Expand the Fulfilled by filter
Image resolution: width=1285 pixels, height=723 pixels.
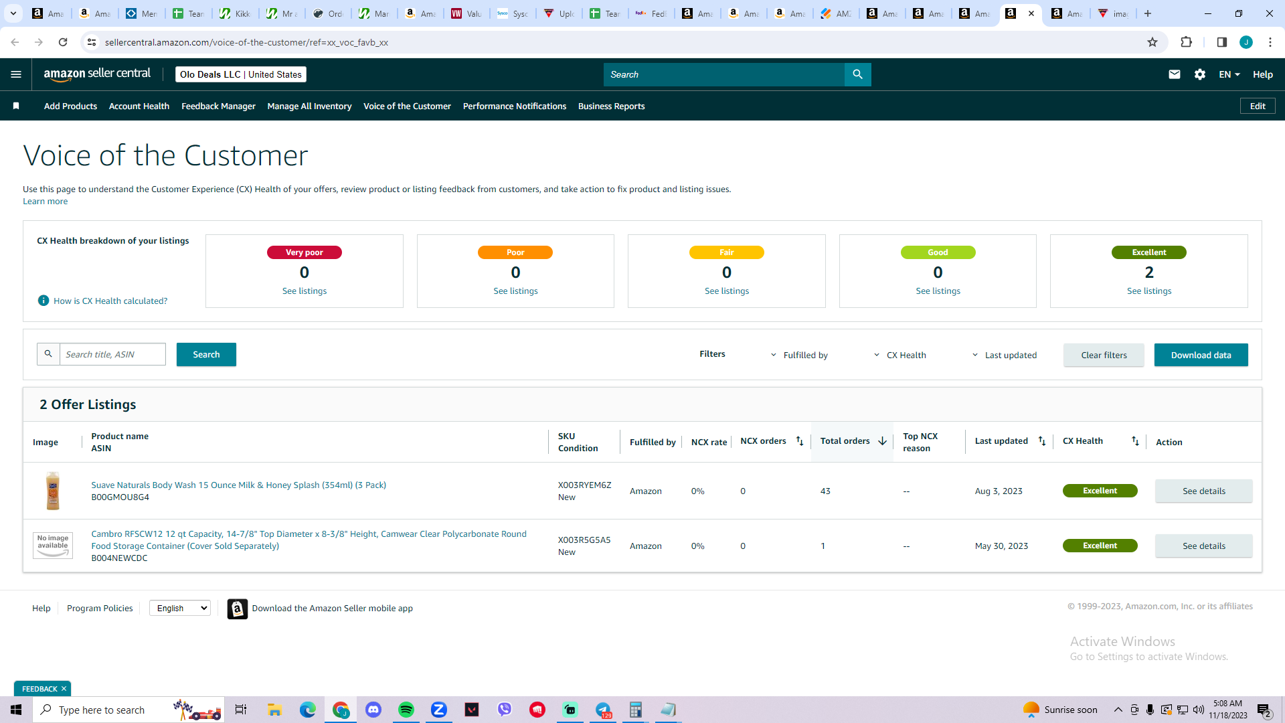pos(798,355)
